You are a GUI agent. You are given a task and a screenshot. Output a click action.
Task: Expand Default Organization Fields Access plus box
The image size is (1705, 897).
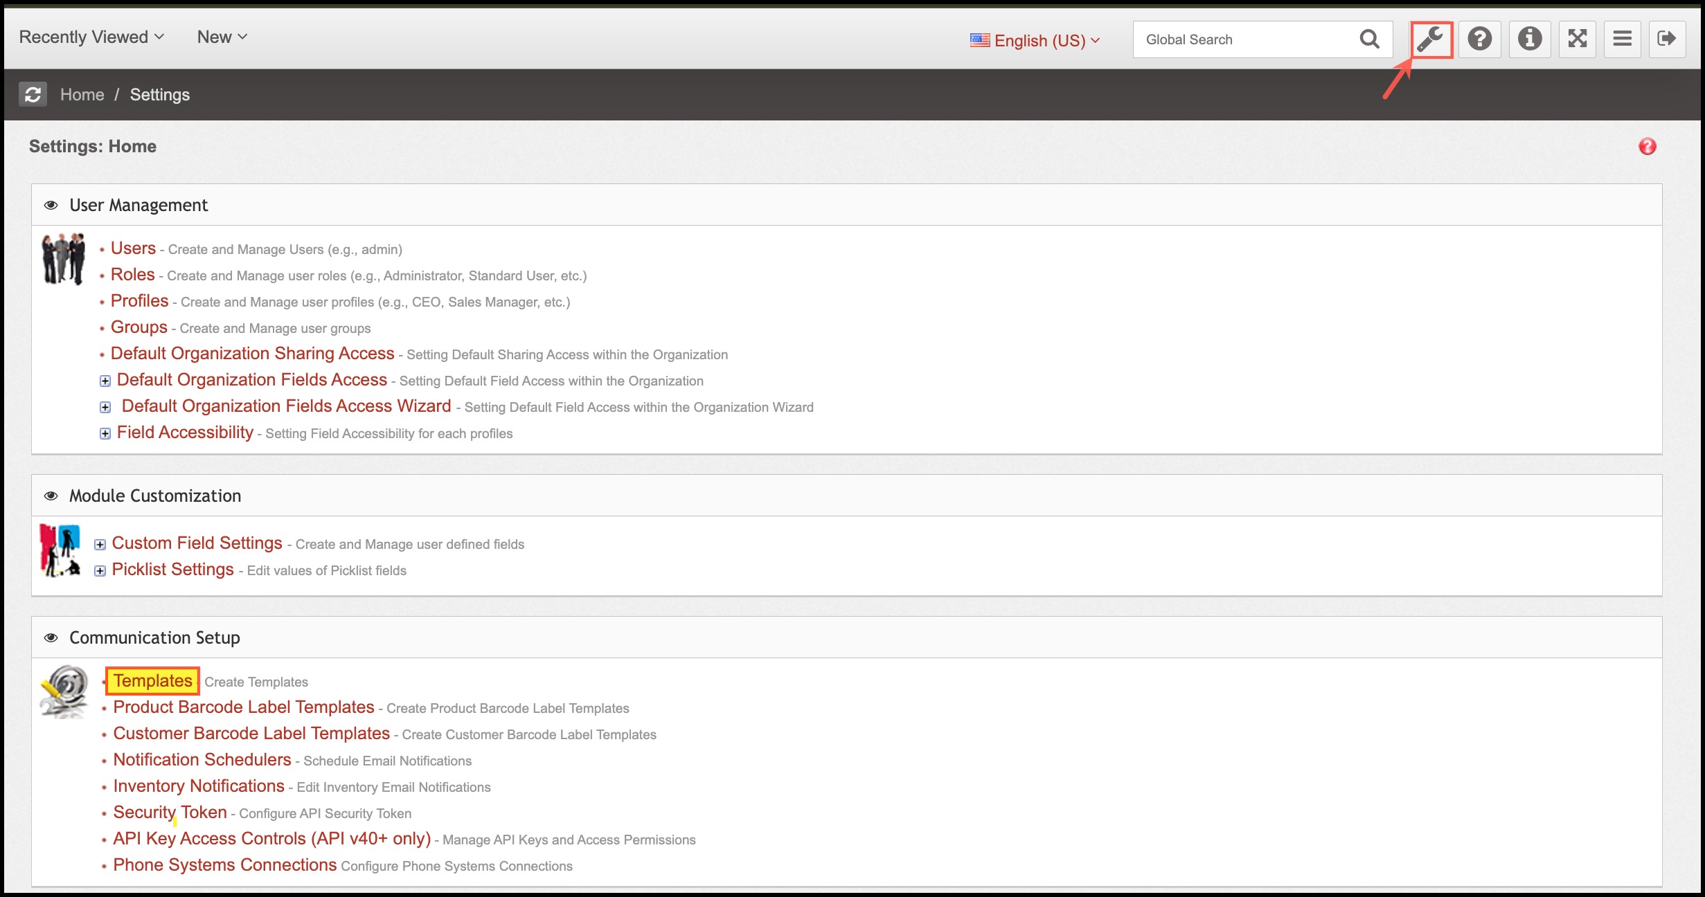point(105,381)
